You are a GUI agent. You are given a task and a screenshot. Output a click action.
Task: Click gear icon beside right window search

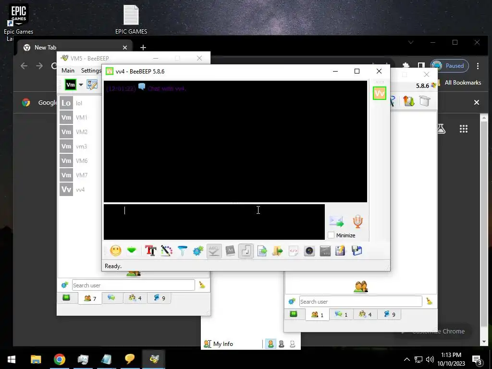(x=292, y=301)
